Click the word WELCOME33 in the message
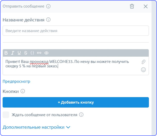 tap(61, 62)
